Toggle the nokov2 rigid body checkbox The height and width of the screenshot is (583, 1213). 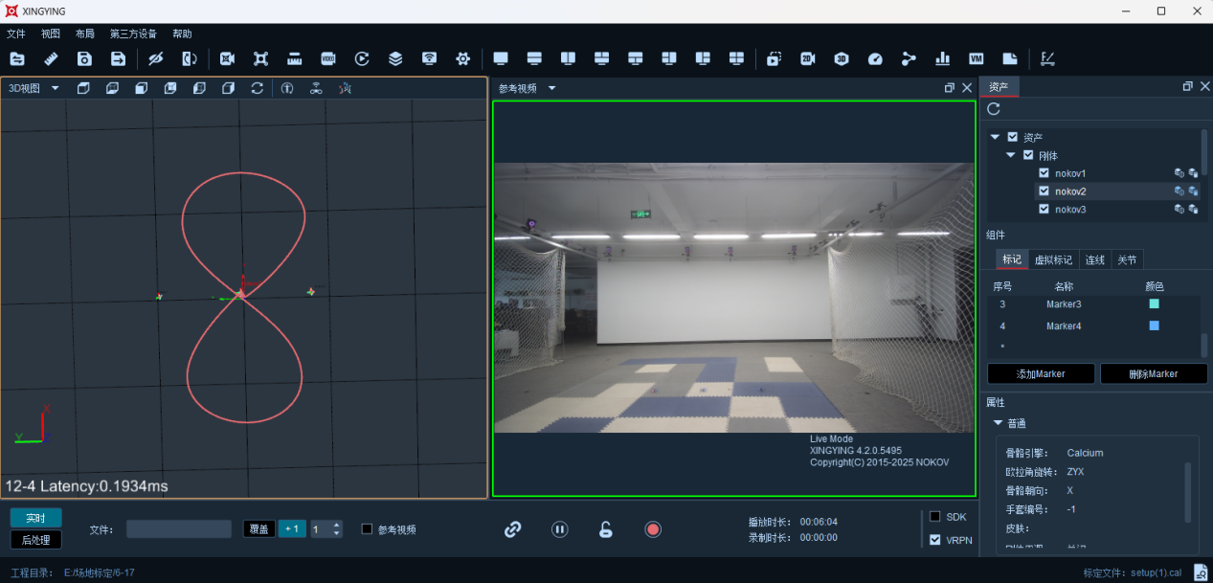point(1045,191)
